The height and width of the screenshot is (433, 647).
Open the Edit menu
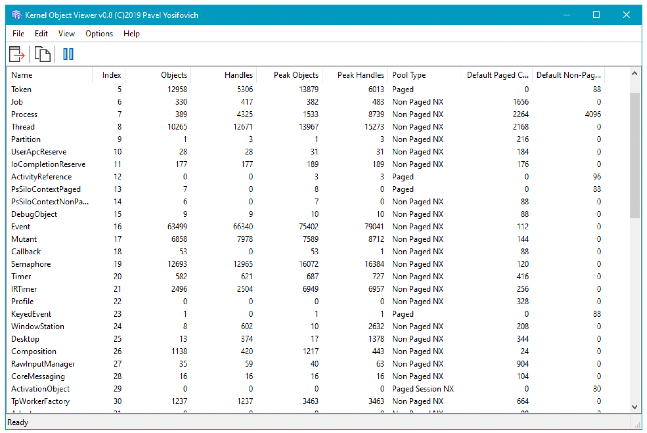(41, 34)
